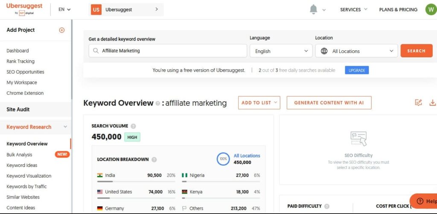Open Bulk Analysis
This screenshot has width=437, height=214.
point(19,155)
